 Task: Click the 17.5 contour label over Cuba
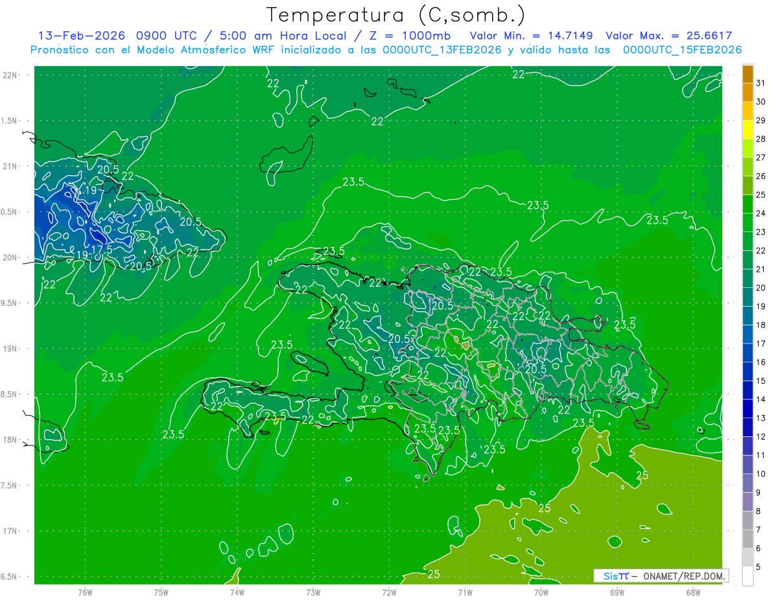pyautogui.click(x=102, y=250)
